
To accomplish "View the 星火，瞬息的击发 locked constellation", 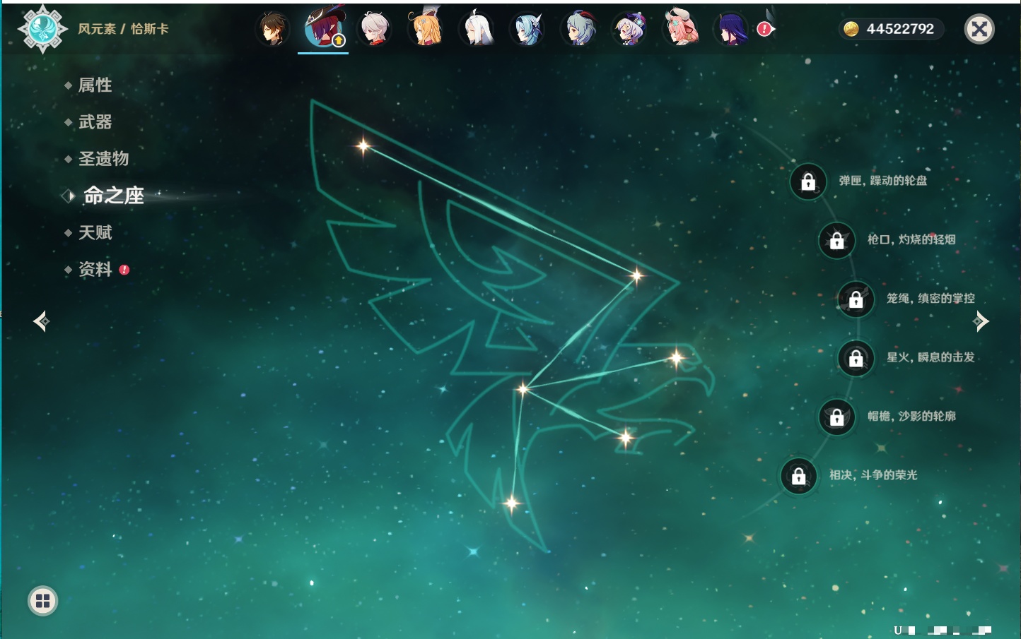I will 856,359.
